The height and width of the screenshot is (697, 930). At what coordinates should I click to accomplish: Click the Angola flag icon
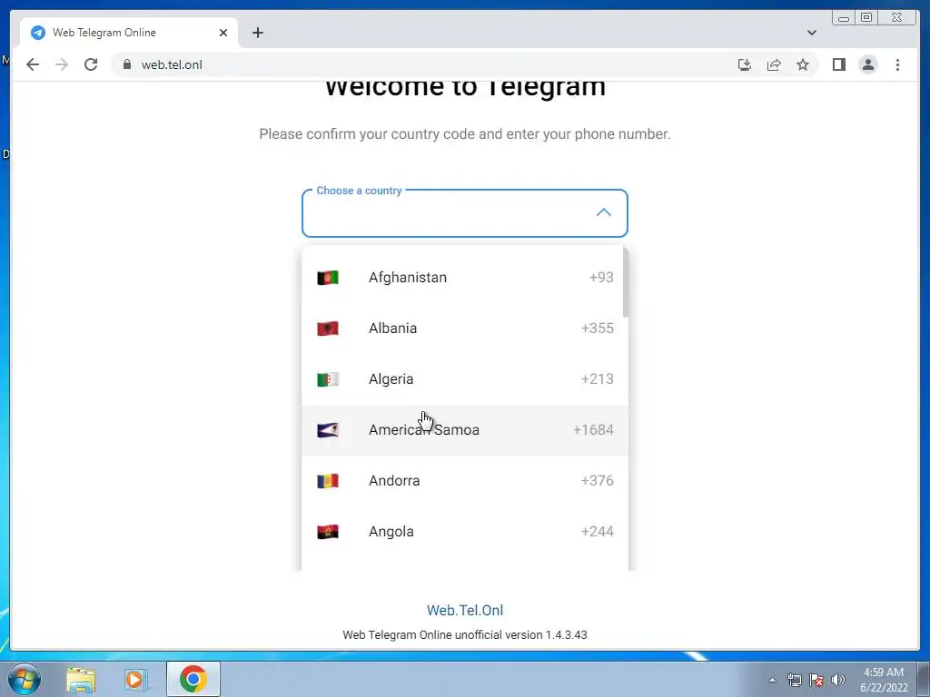coord(328,532)
